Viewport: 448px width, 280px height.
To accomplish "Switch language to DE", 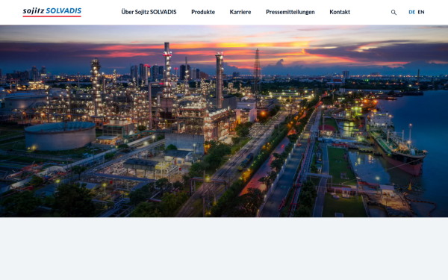I will pos(411,12).
